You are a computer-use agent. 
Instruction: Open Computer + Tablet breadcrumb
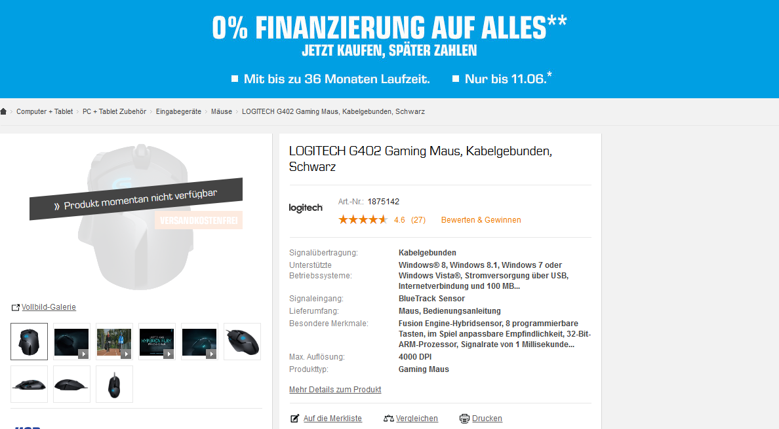pos(45,111)
